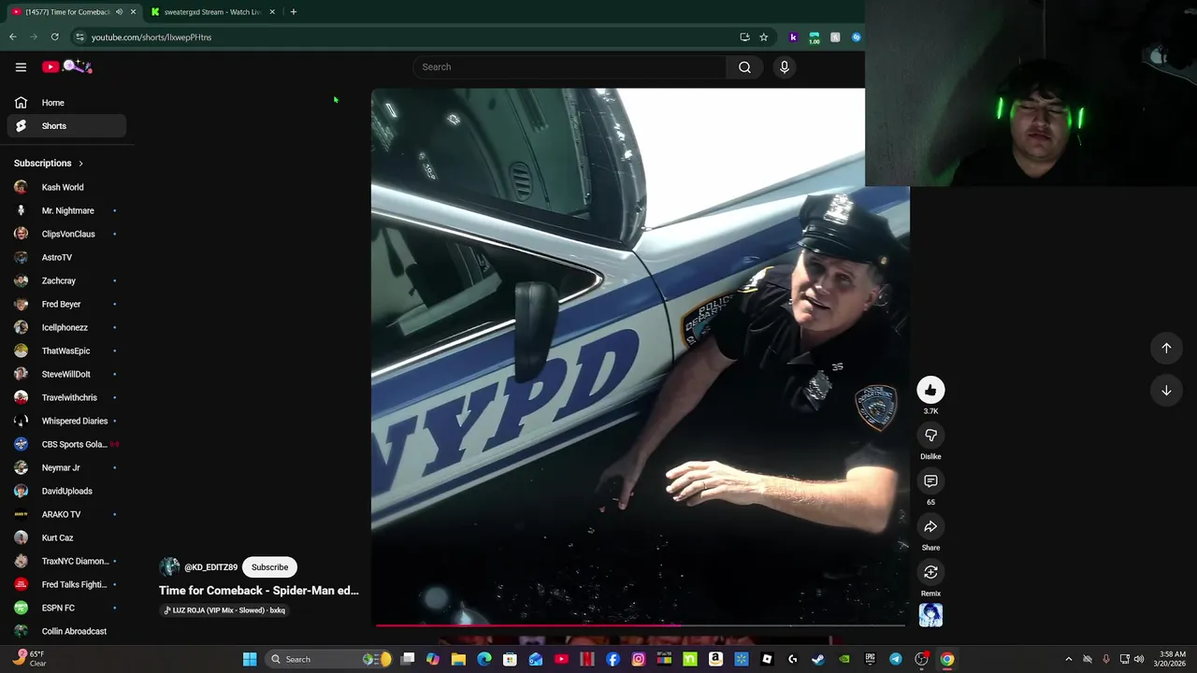Click the Short title Time for Comeback
Image resolution: width=1197 pixels, height=673 pixels.
click(x=259, y=591)
